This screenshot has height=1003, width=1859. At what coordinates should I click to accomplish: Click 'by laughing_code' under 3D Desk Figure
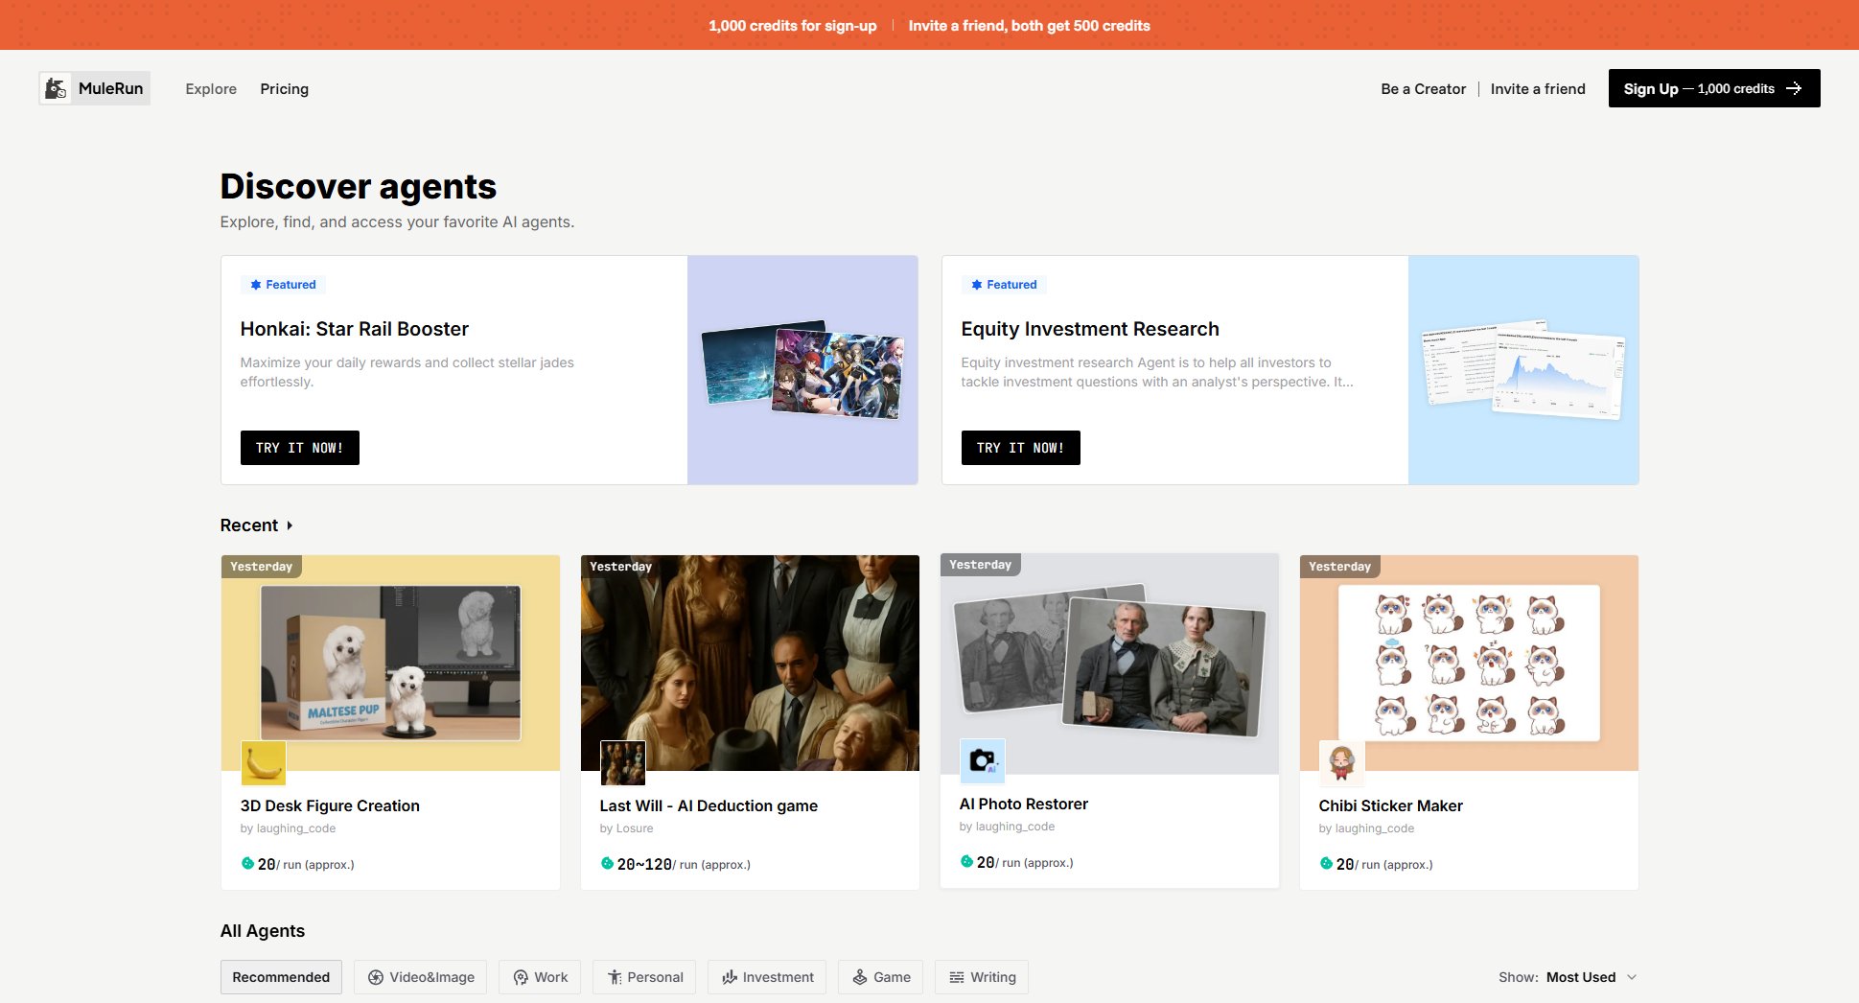click(x=288, y=828)
